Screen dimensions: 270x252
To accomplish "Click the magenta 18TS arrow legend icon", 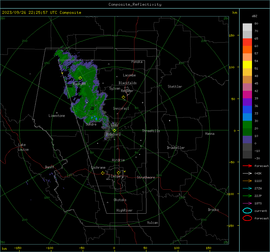I will 247,203.
